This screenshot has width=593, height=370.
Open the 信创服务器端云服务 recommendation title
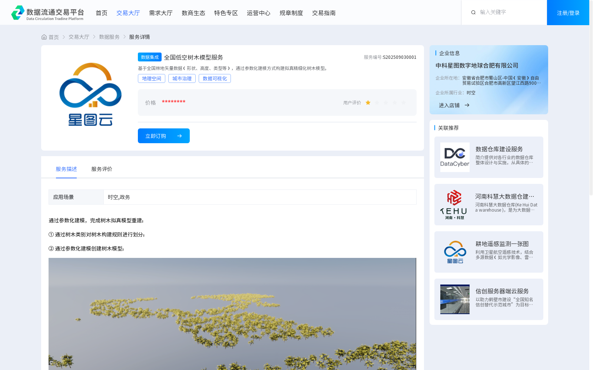[502, 291]
